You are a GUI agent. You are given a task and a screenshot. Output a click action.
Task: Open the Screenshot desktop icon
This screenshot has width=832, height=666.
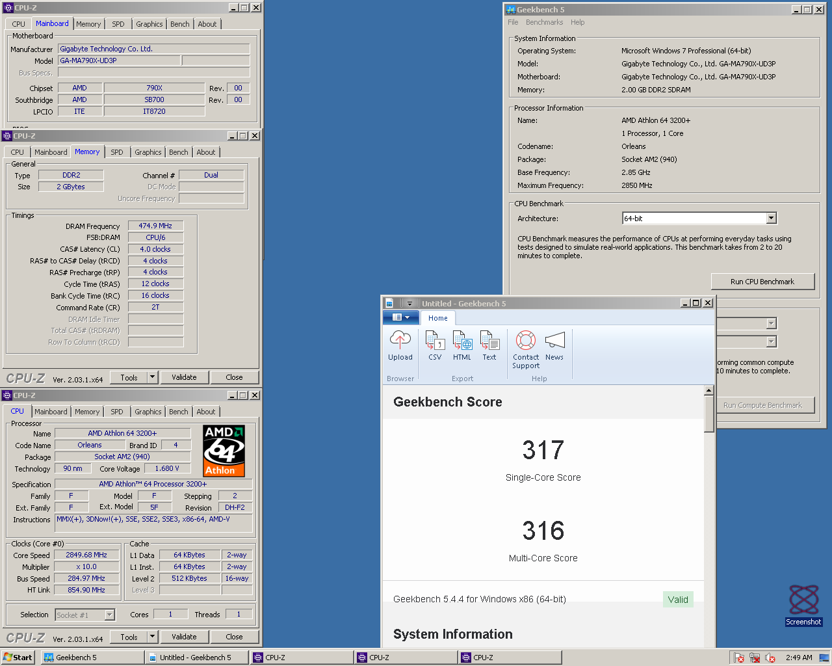click(803, 605)
